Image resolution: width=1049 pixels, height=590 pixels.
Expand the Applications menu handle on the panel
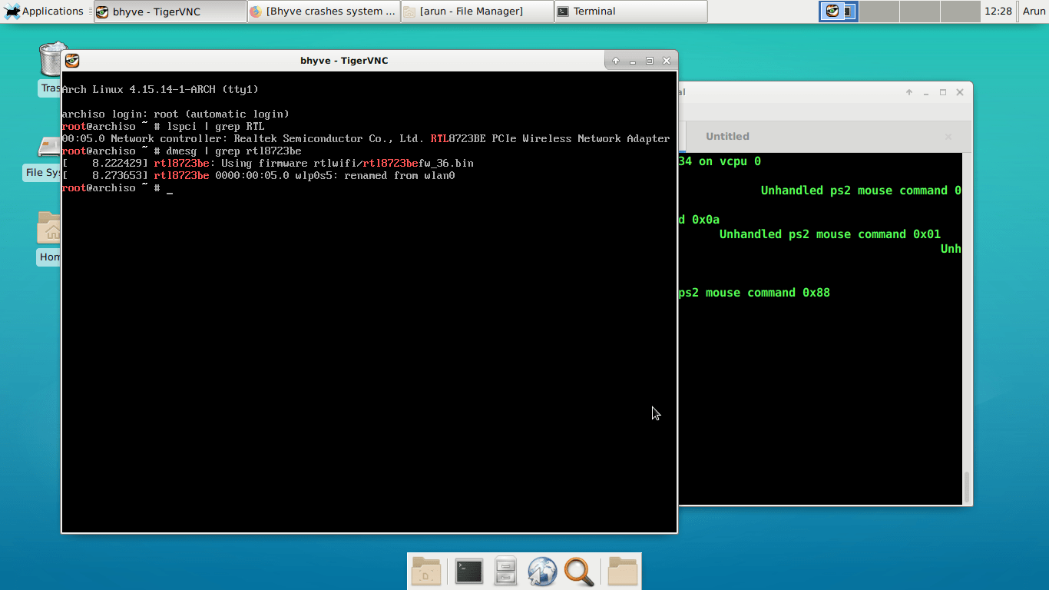coord(89,11)
